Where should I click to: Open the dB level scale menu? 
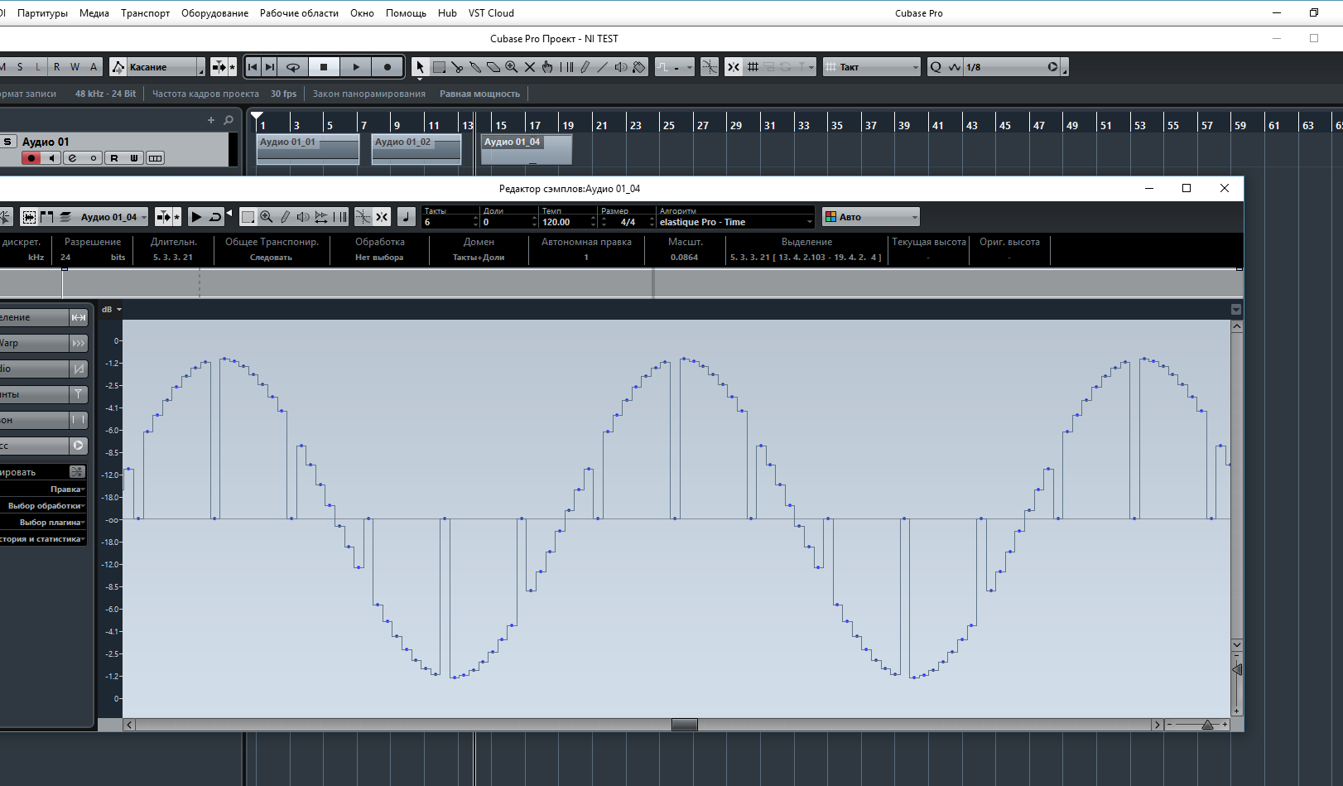pos(112,310)
